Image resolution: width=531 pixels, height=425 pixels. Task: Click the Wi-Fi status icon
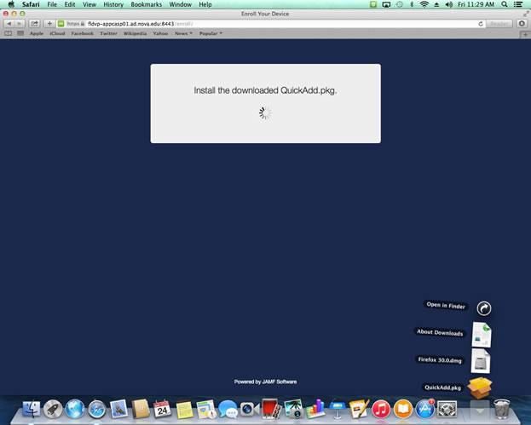coord(424,4)
